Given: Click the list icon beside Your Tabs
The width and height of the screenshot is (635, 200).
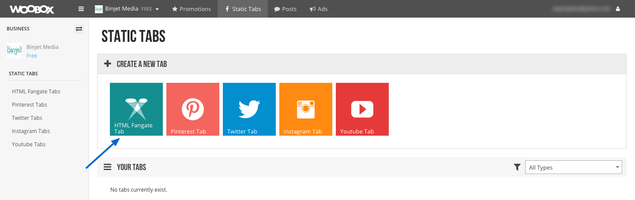Looking at the screenshot, I should pyautogui.click(x=107, y=167).
